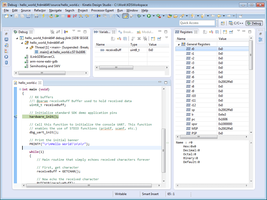The image size is (267, 200).
Task: Click the red Terminate debug button
Action: click(69, 16)
